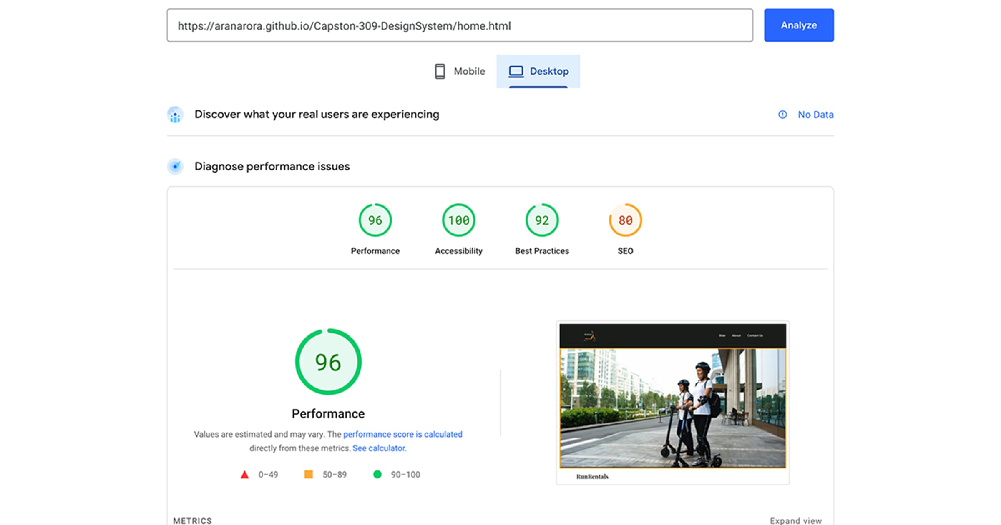The height and width of the screenshot is (525, 1001).
Task: Click the orange square 50–89 legend icon
Action: [x=309, y=474]
